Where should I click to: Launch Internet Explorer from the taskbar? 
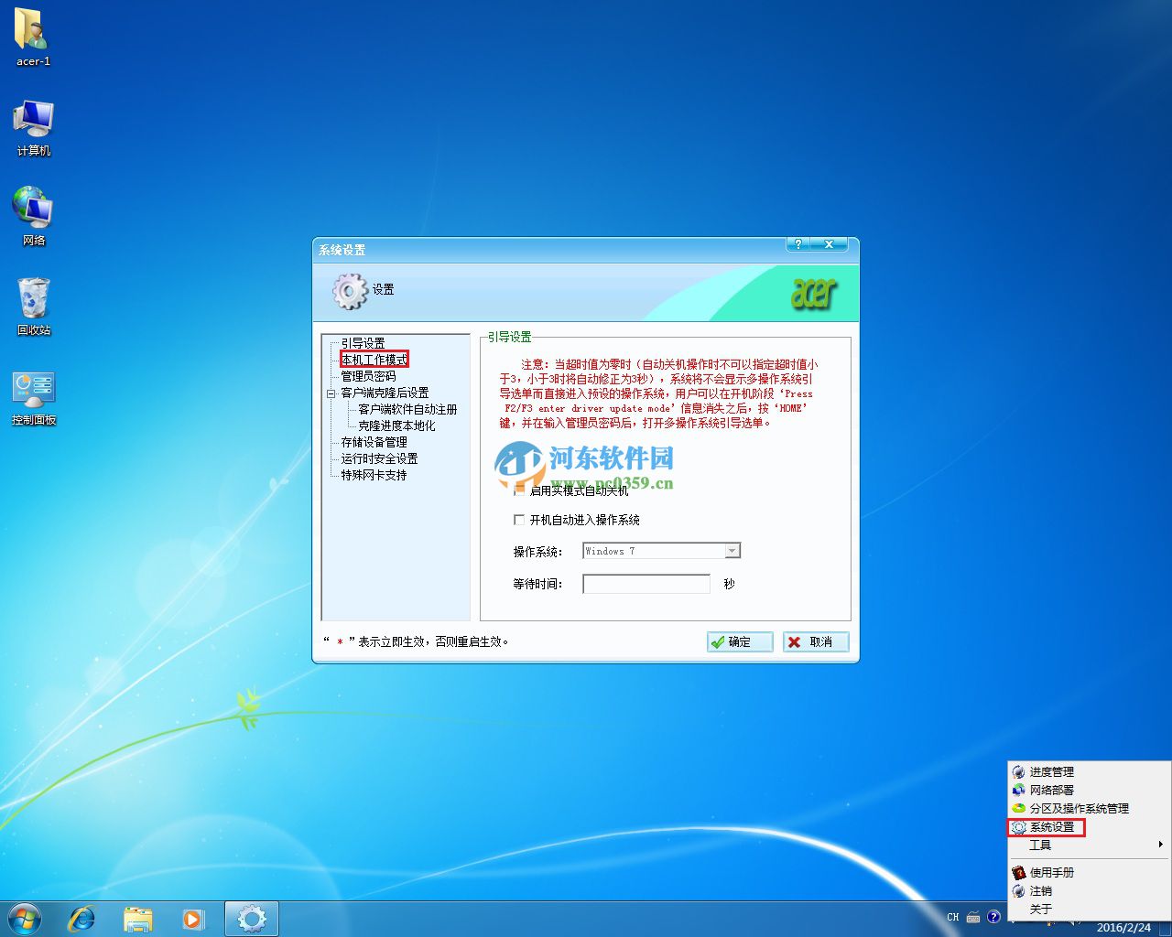tap(81, 919)
